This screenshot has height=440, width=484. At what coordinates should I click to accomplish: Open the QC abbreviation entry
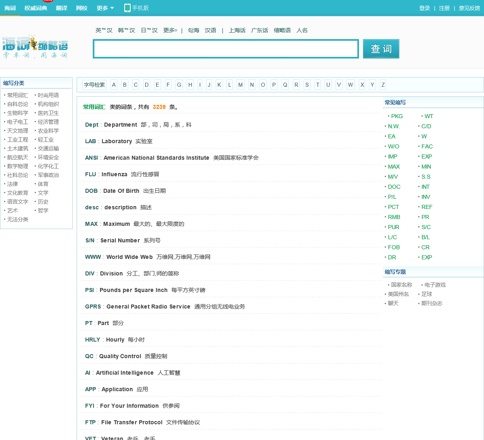[89, 356]
